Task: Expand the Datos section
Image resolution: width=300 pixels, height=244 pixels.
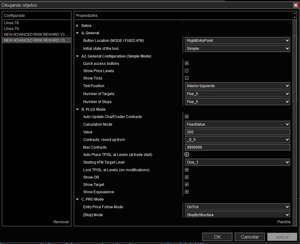Action: pos(77,26)
